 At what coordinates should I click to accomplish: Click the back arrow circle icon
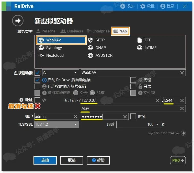(18, 20)
